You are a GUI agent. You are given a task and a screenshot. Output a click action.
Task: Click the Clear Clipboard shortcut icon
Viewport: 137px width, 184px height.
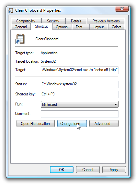[20, 39]
